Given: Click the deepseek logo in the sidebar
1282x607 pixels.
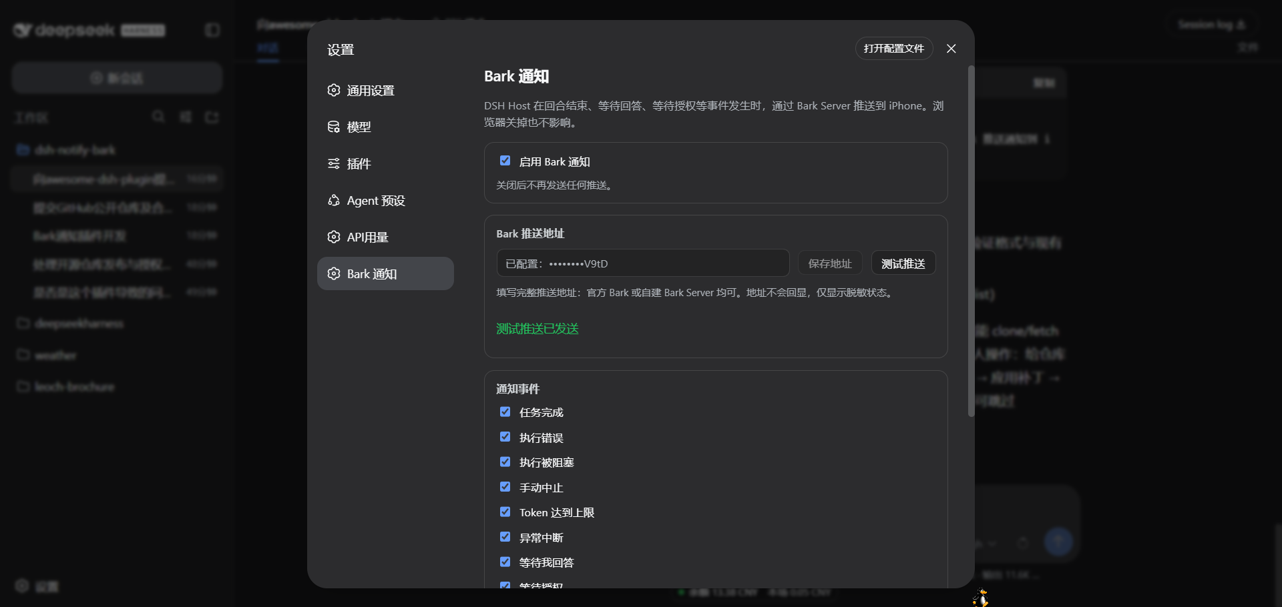Looking at the screenshot, I should point(89,30).
